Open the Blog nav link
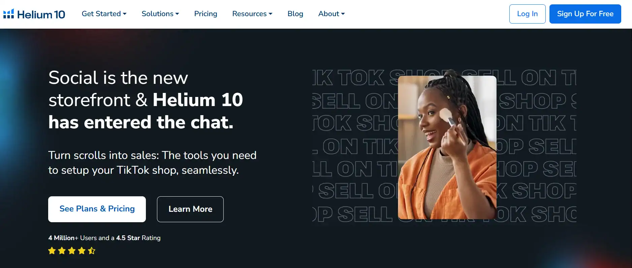Image resolution: width=632 pixels, height=268 pixels. point(295,14)
